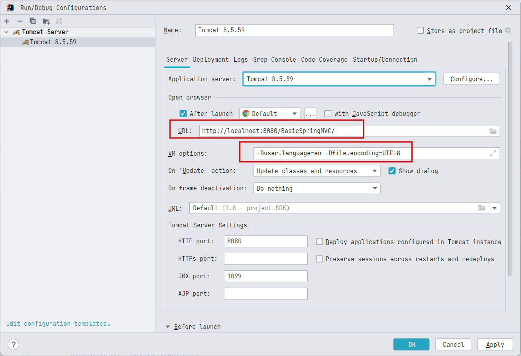Viewport: 521px width, 356px height.
Task: Remove the selected configuration
Action: tap(20, 21)
